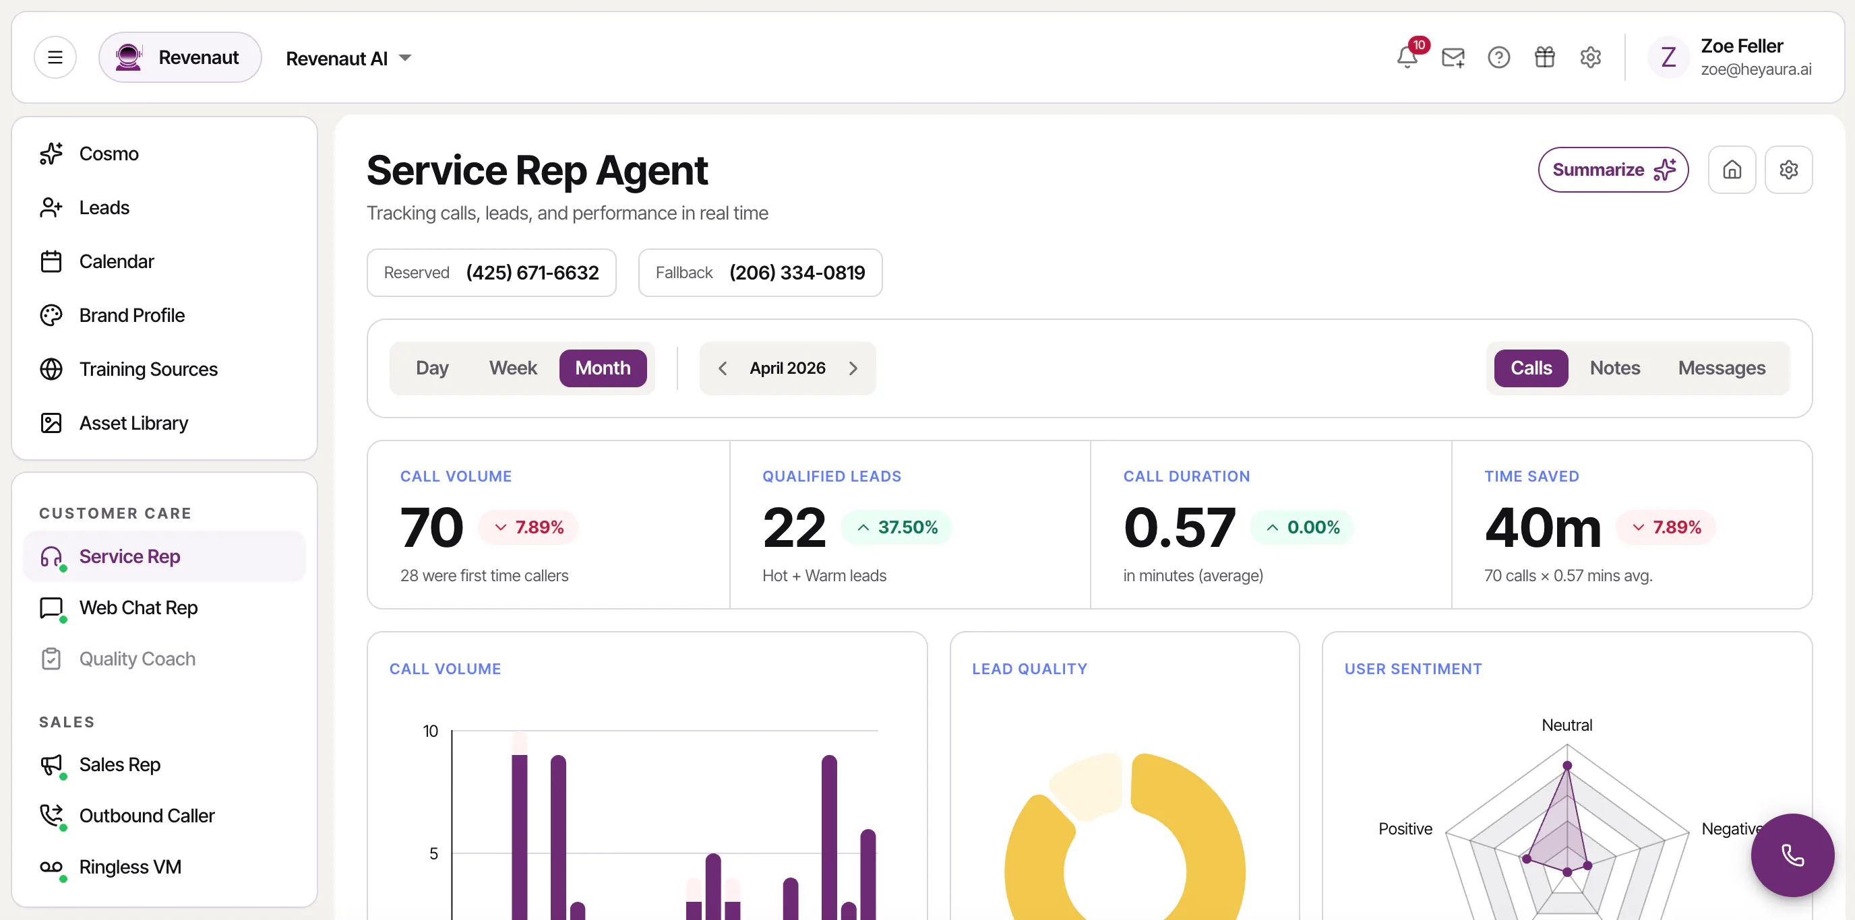1855x920 pixels.
Task: Click the Positive sentiment label
Action: point(1405,828)
